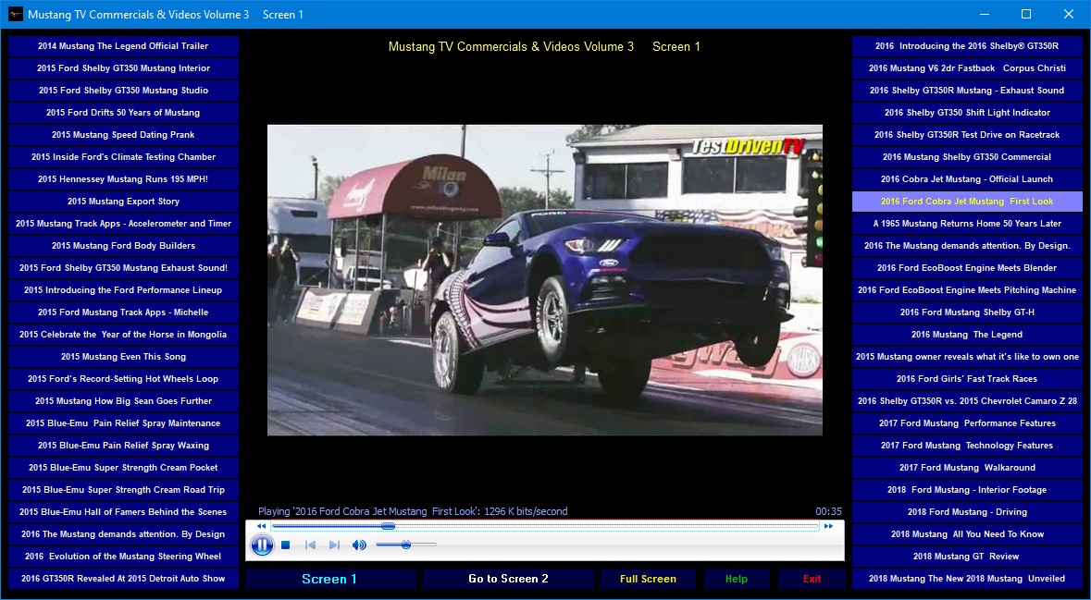Image resolution: width=1091 pixels, height=600 pixels.
Task: Play 2018 Mustang All You Need To Know
Action: 967,534
